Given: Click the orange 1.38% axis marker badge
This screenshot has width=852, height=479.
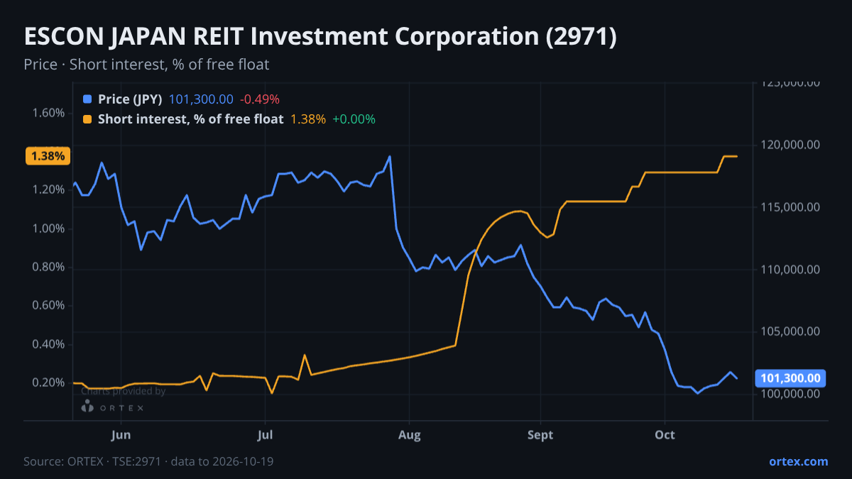Looking at the screenshot, I should pyautogui.click(x=48, y=156).
